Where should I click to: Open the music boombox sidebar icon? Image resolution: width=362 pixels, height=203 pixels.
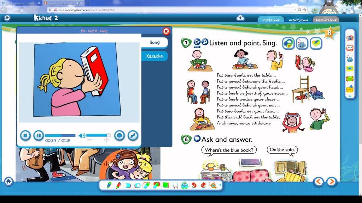click(350, 58)
